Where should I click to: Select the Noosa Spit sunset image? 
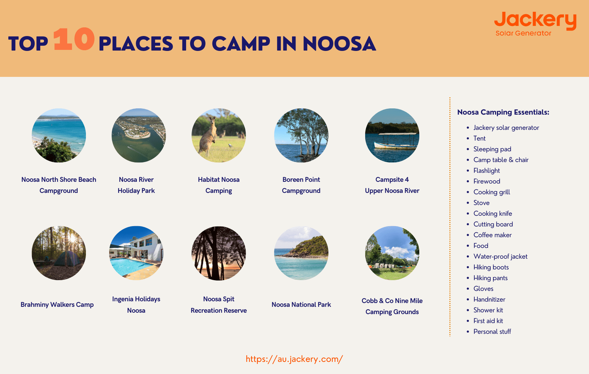tap(219, 253)
